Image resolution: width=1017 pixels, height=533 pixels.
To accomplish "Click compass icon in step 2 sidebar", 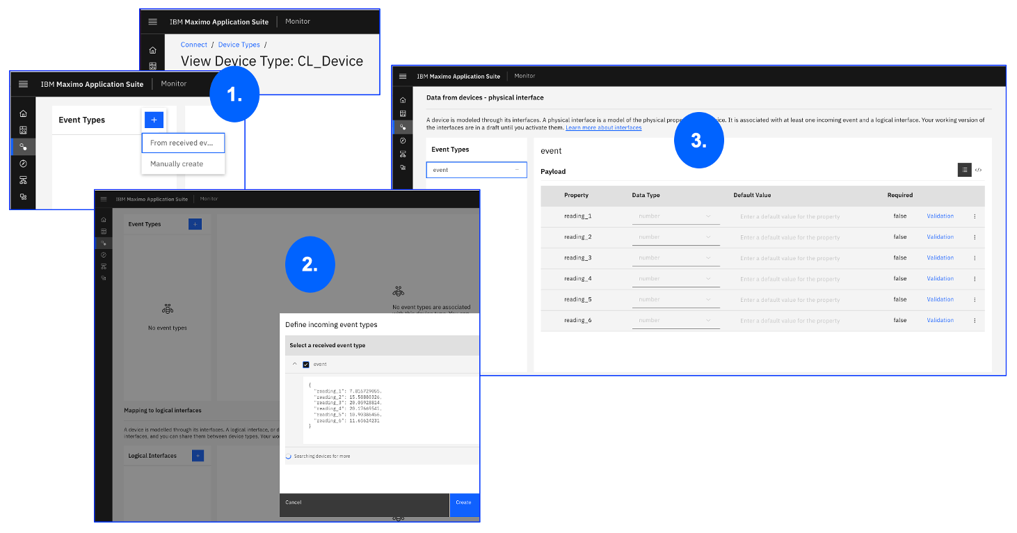I will coord(104,255).
